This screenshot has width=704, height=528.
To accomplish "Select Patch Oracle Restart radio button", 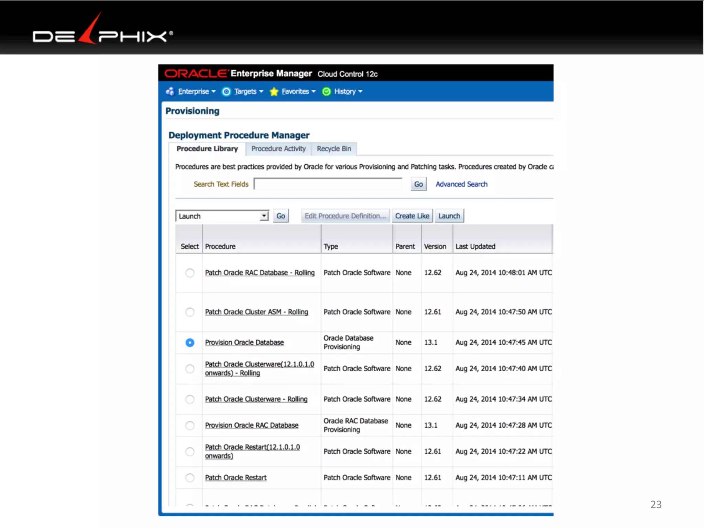I will (x=190, y=478).
